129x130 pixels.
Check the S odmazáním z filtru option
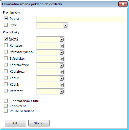[x=6, y=101]
